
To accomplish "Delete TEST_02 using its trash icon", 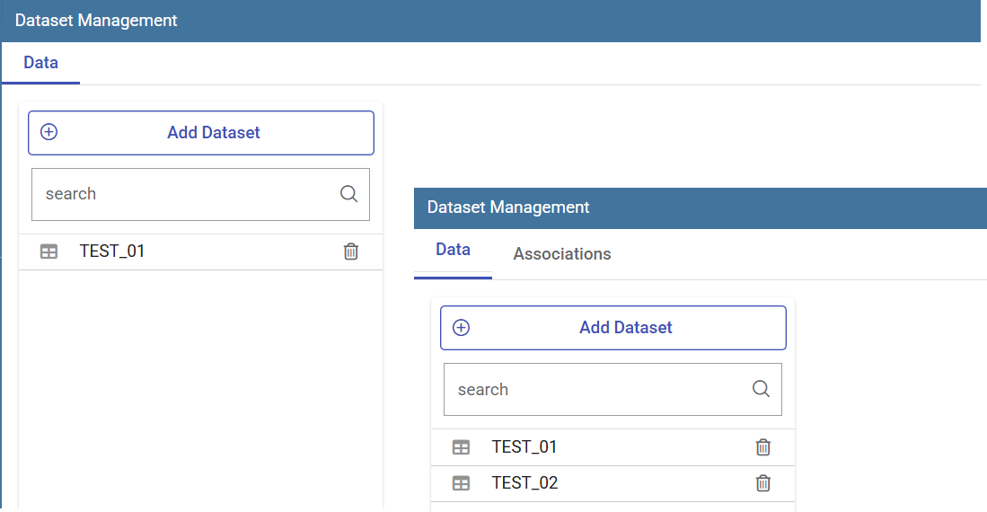I will tap(762, 483).
